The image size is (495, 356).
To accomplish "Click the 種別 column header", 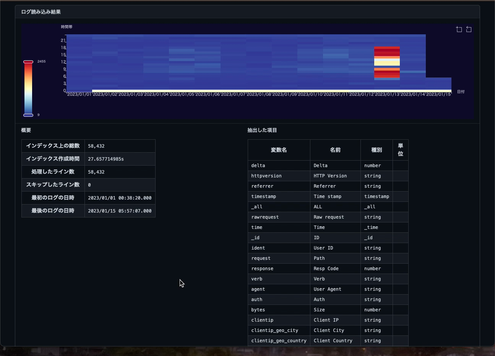I will tap(377, 150).
